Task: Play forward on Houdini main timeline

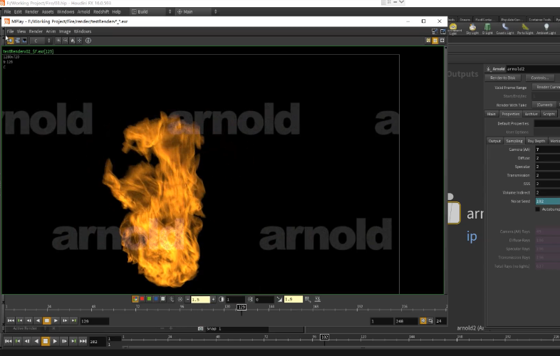Action: (55, 341)
